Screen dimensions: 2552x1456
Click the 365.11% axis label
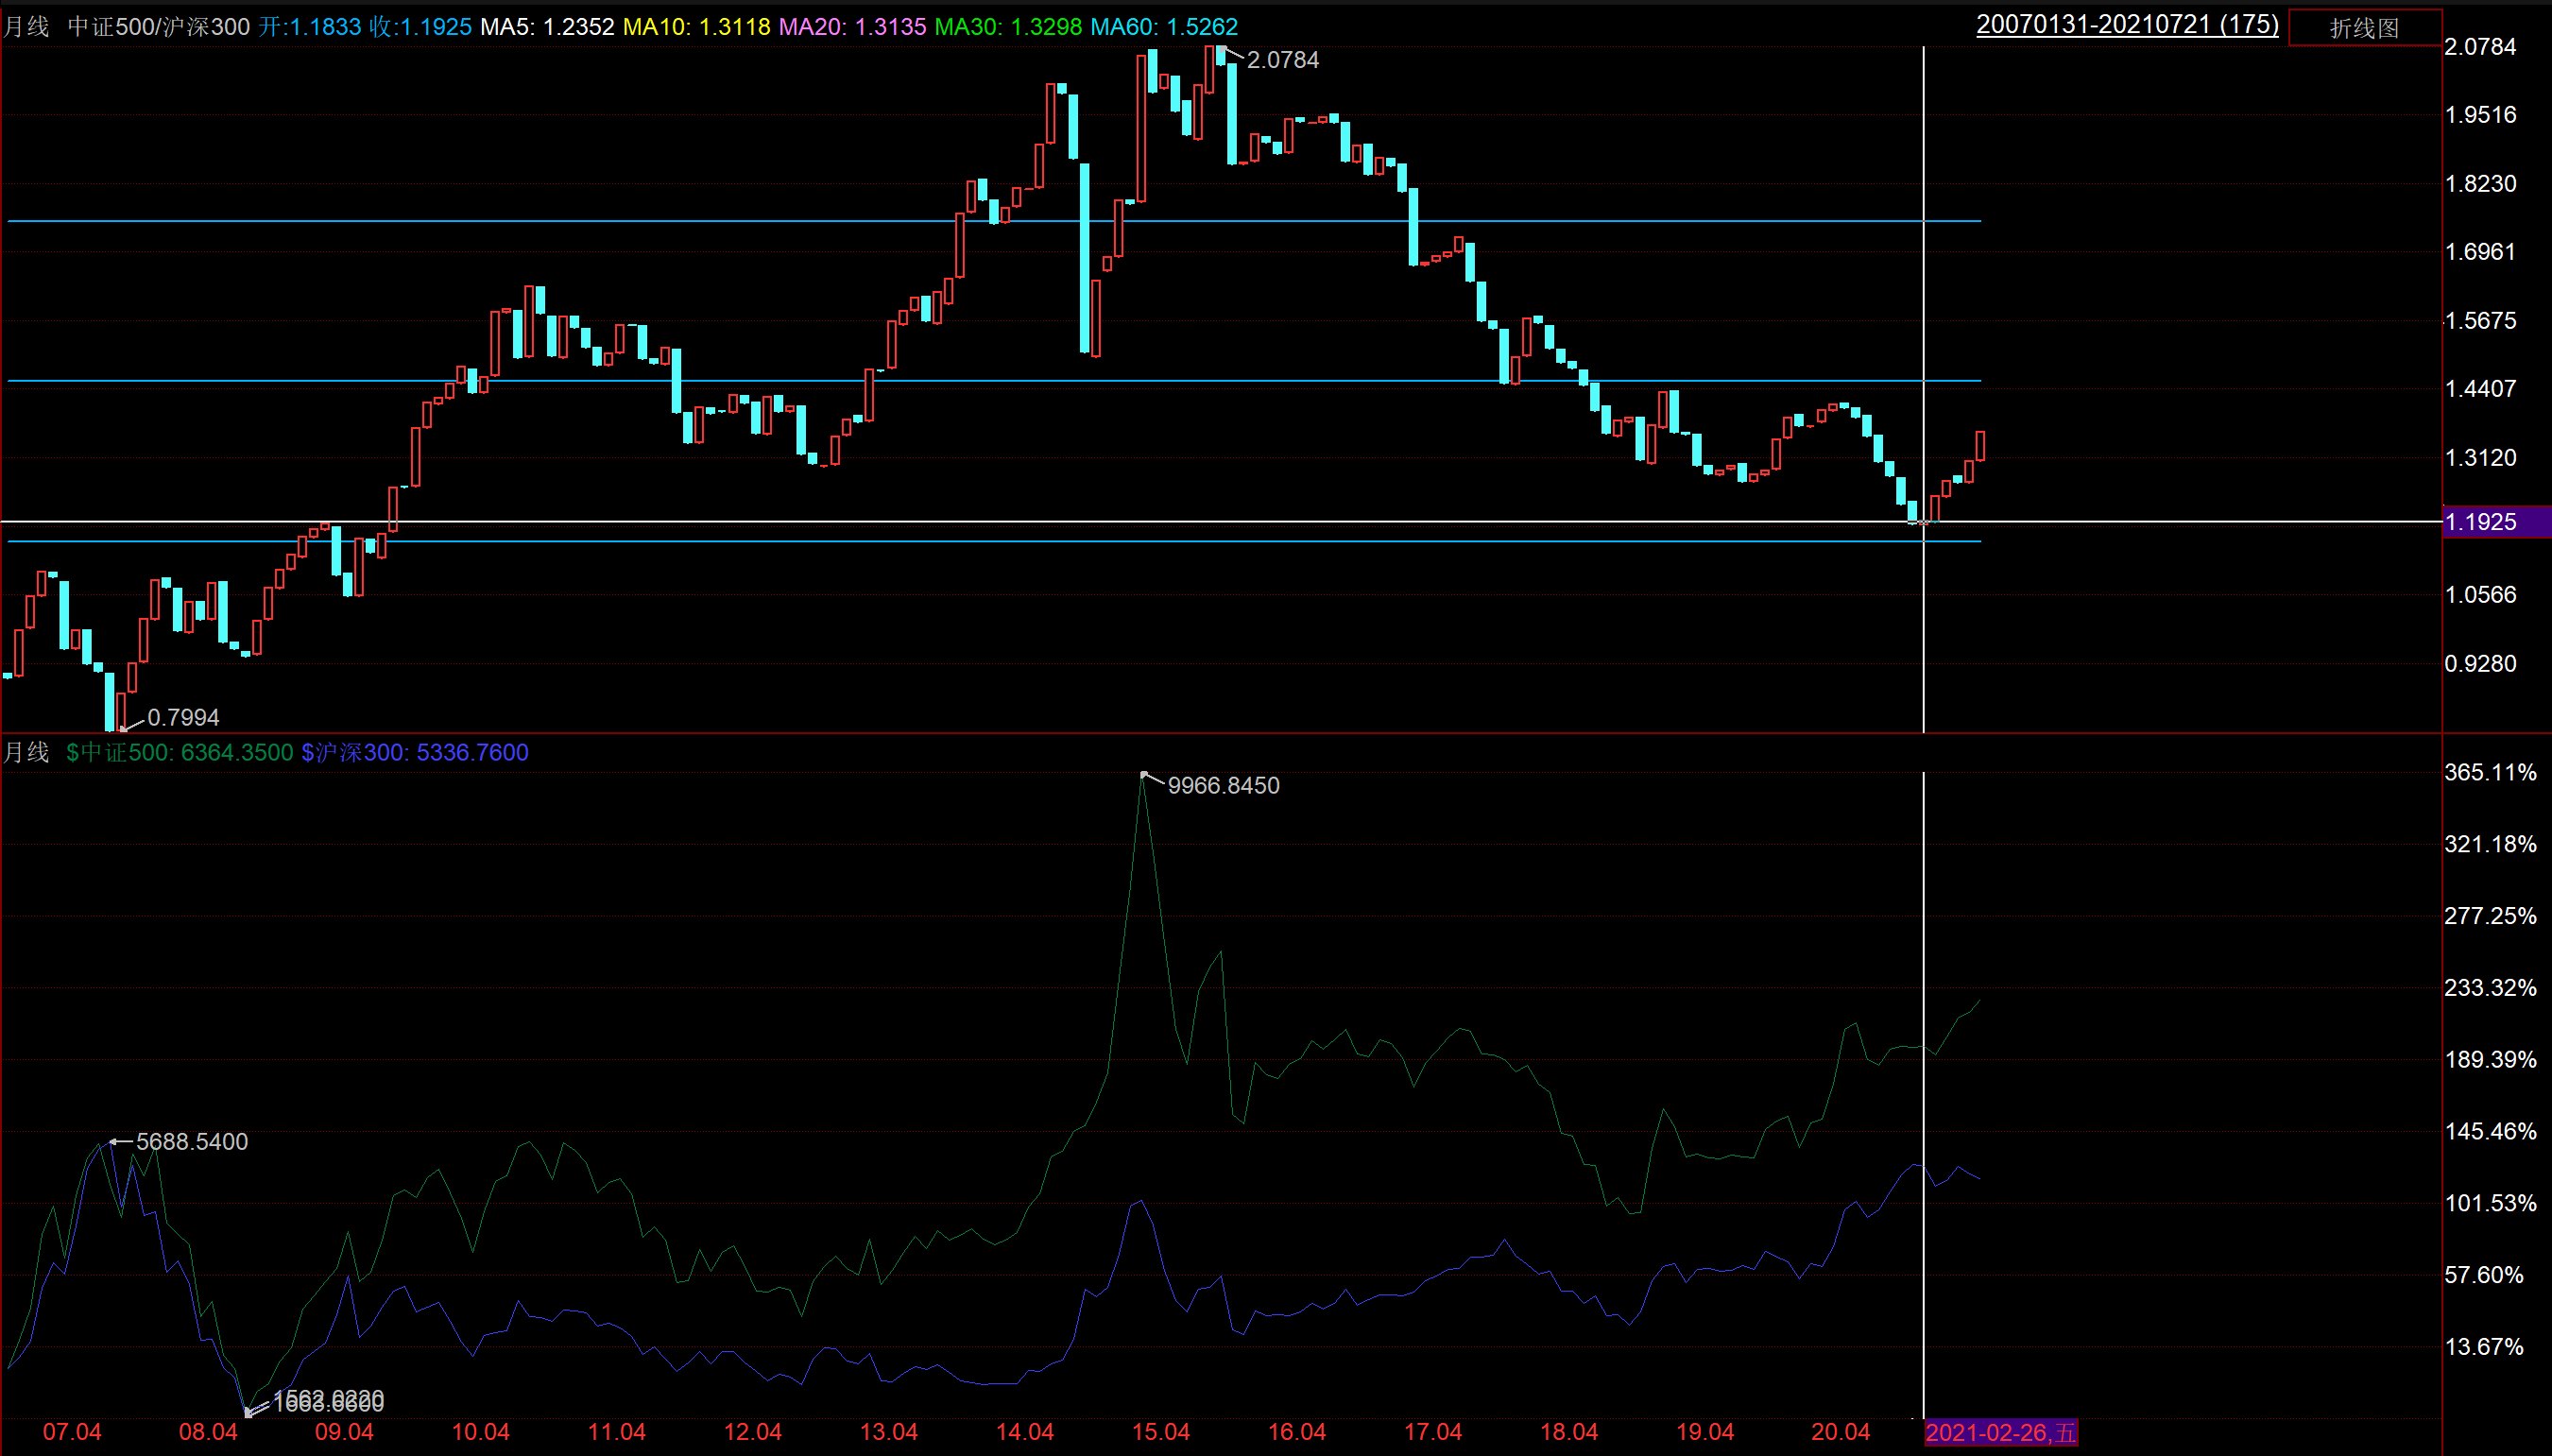(2490, 772)
